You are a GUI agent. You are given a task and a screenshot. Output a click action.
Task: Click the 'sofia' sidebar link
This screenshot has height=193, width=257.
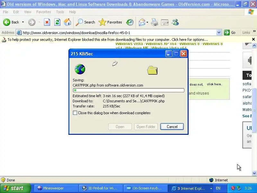pyautogui.click(x=247, y=84)
